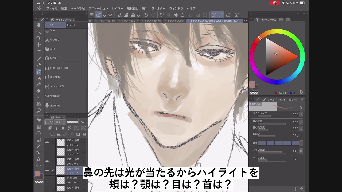342x192 pixels.
Task: Click the Redo arrow in command bar
Action: pyautogui.click(x=153, y=15)
